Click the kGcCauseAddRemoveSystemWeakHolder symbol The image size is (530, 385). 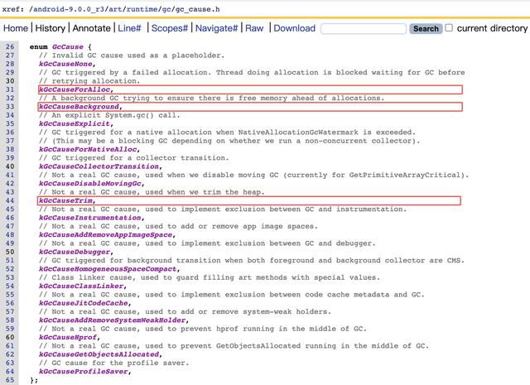[113, 320]
